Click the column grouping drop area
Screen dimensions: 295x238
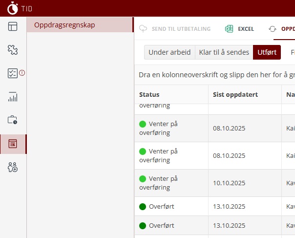point(215,76)
